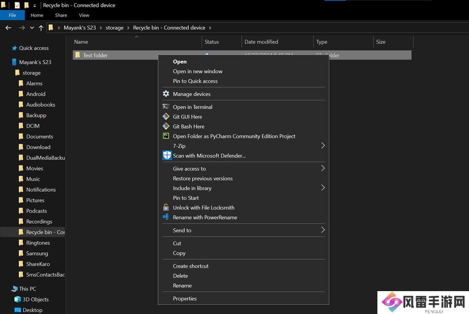This screenshot has height=314, width=469.
Task: Click the File Locksmith padlock icon
Action: coord(166,207)
